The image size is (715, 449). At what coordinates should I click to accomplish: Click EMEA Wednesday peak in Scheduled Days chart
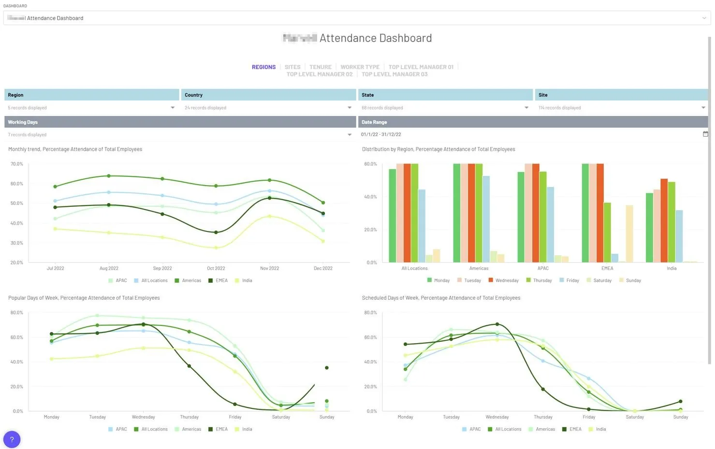point(497,324)
